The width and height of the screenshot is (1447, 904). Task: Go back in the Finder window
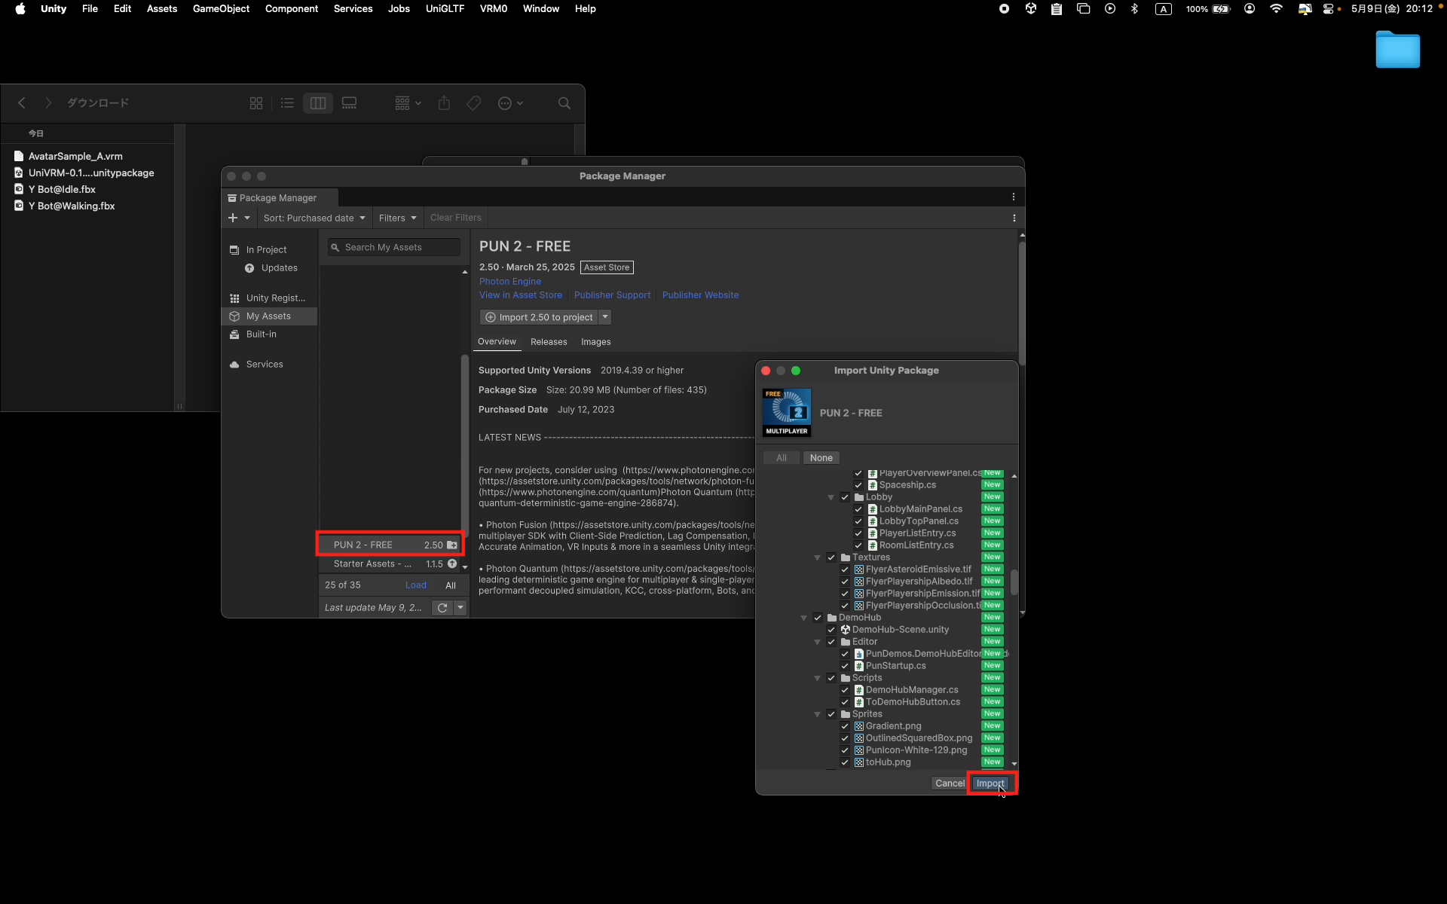tap(22, 103)
